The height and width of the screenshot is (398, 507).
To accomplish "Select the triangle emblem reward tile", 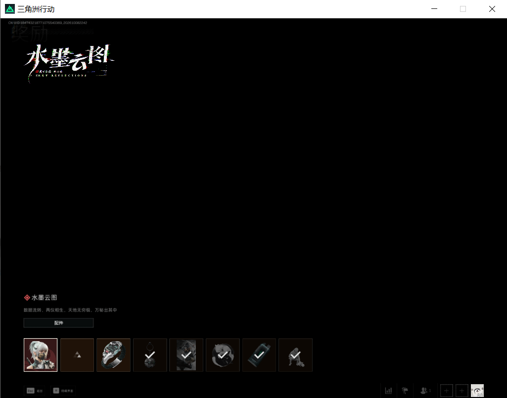I will tap(77, 355).
